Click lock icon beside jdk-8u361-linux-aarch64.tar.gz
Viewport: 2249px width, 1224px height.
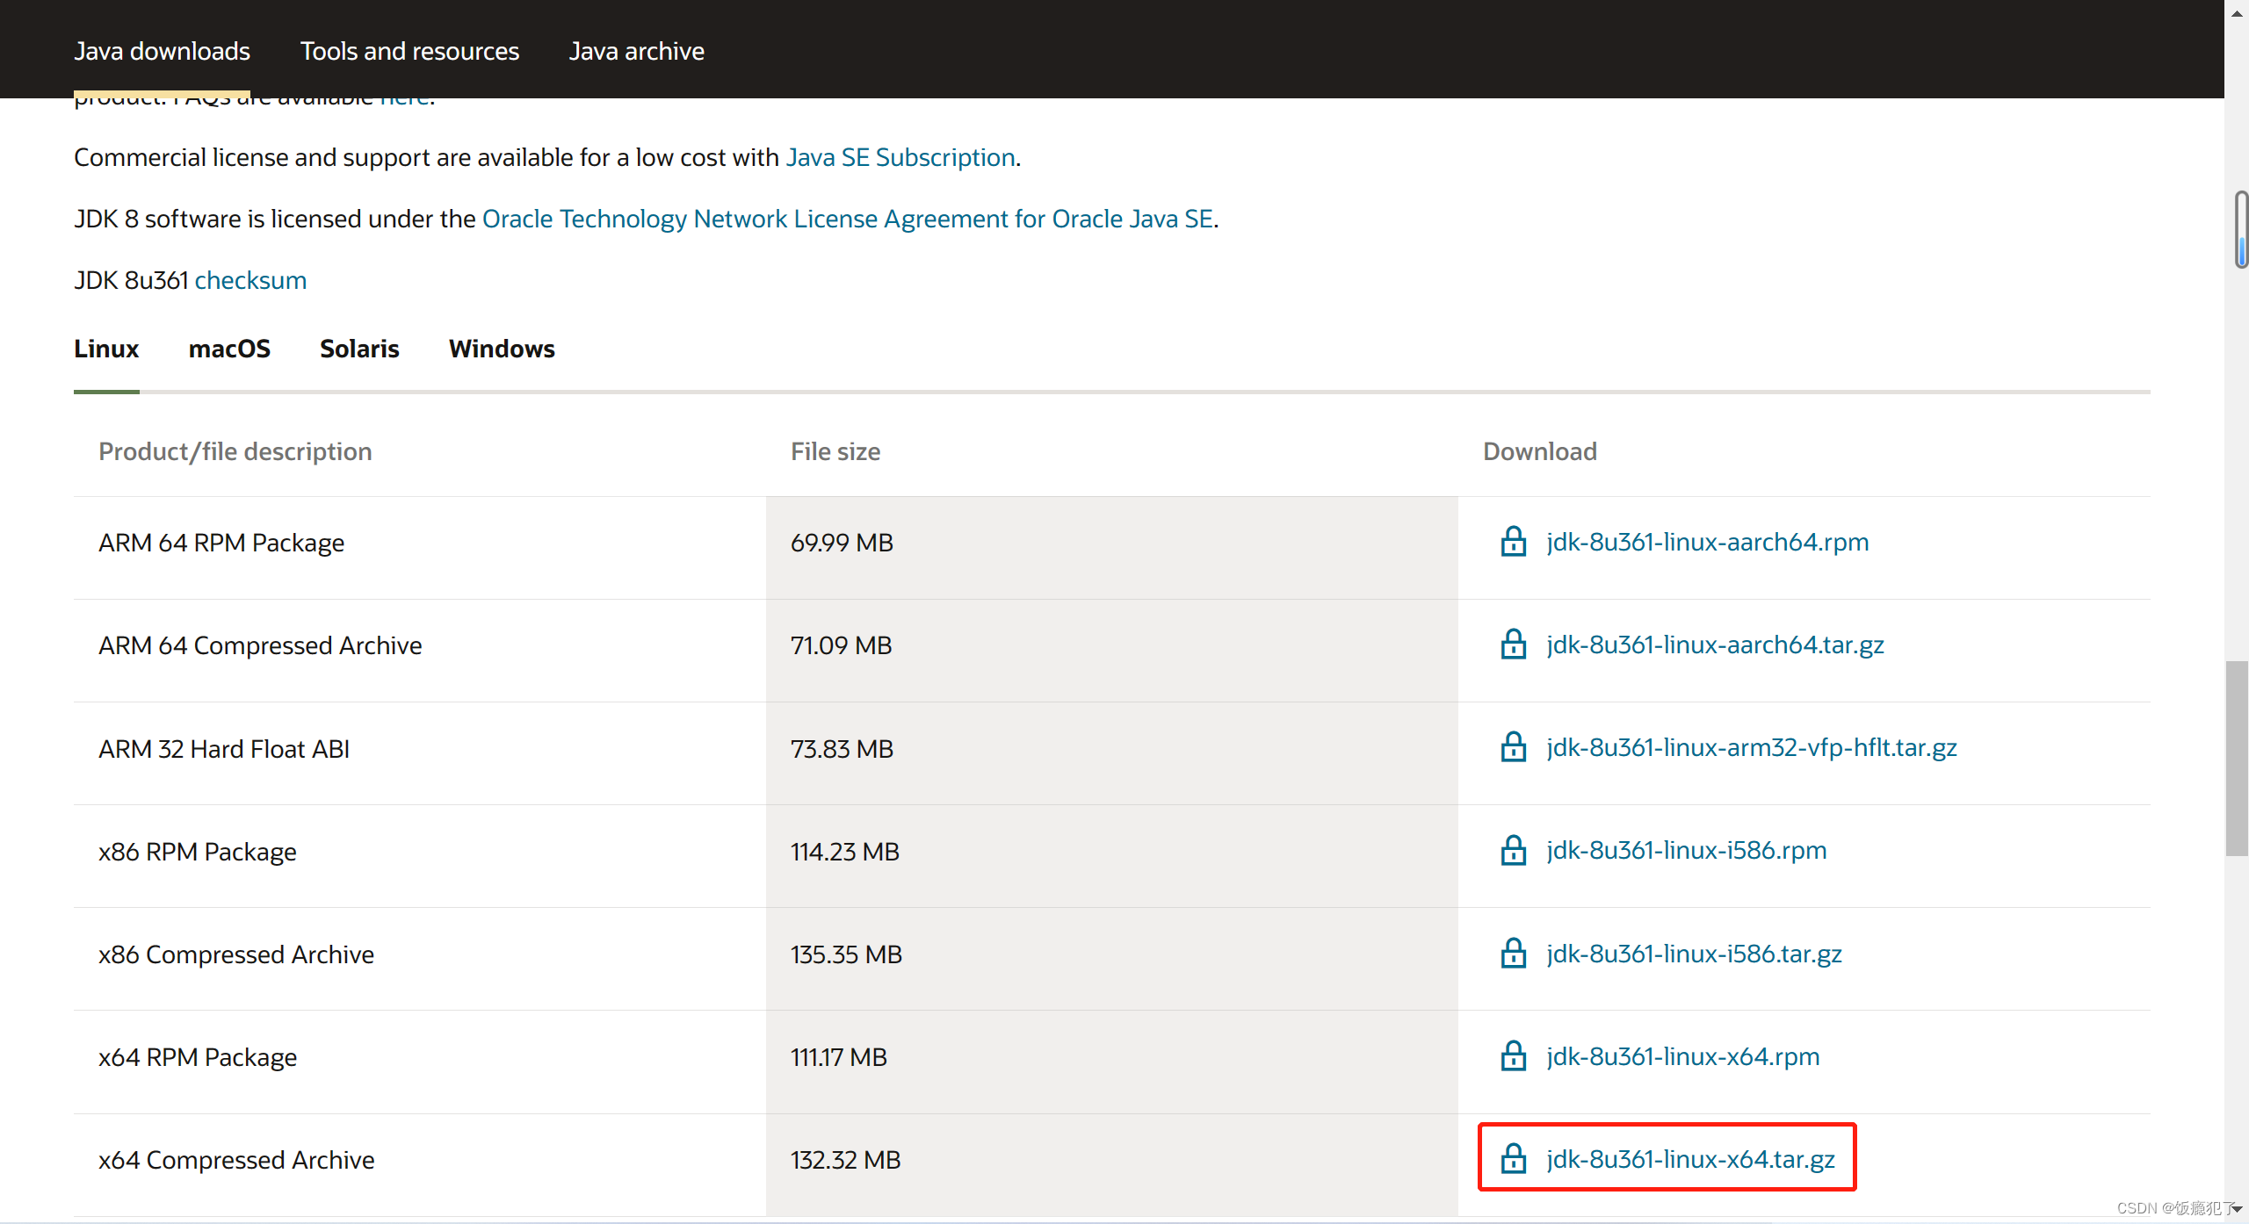pos(1513,644)
